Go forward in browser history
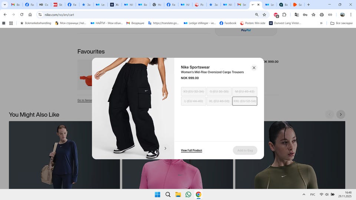The image size is (356, 200). coord(13,14)
